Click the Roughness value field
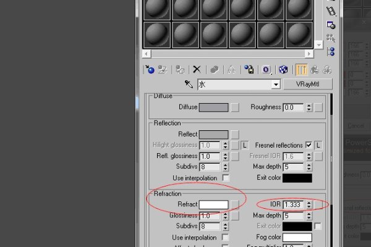This screenshot has height=247, width=371. [x=293, y=107]
